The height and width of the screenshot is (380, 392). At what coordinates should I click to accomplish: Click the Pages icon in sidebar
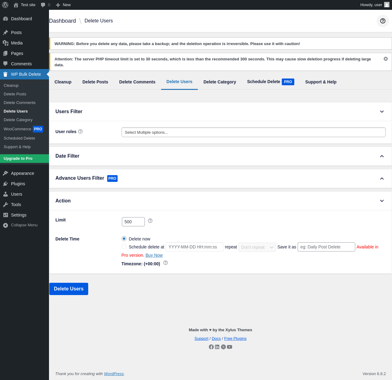(x=6, y=53)
